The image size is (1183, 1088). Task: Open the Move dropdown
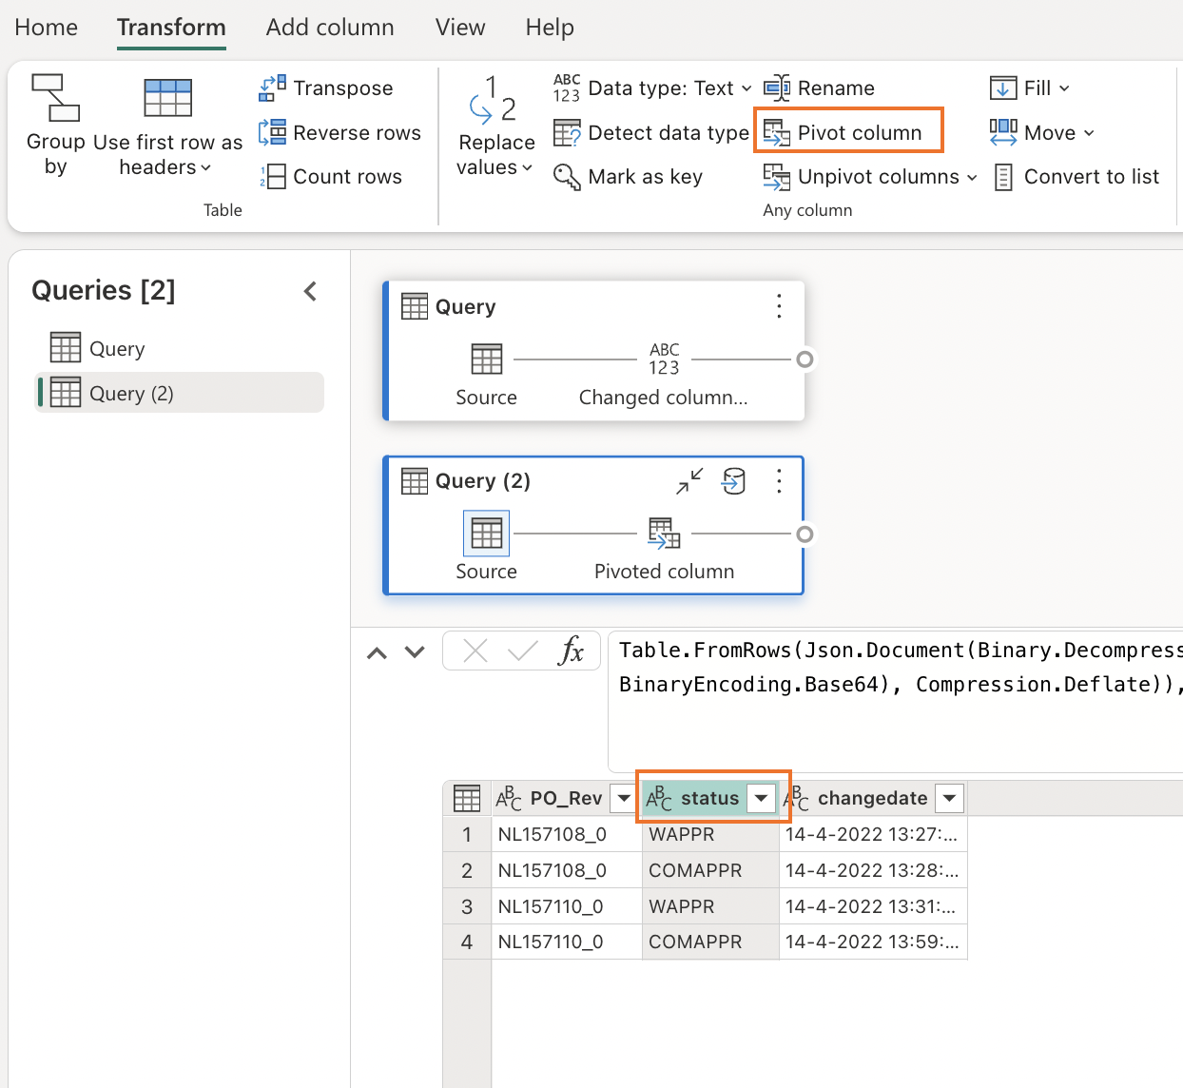tap(1042, 132)
